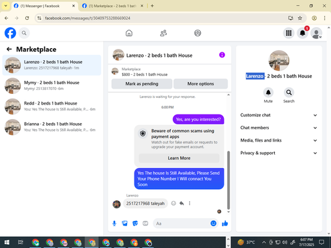Open the Chrome profile icon
The height and width of the screenshot is (248, 331).
[314, 18]
